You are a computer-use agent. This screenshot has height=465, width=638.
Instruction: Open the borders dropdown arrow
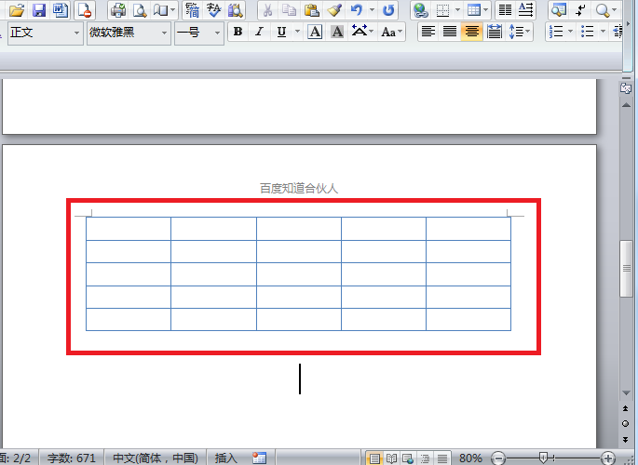coord(457,9)
